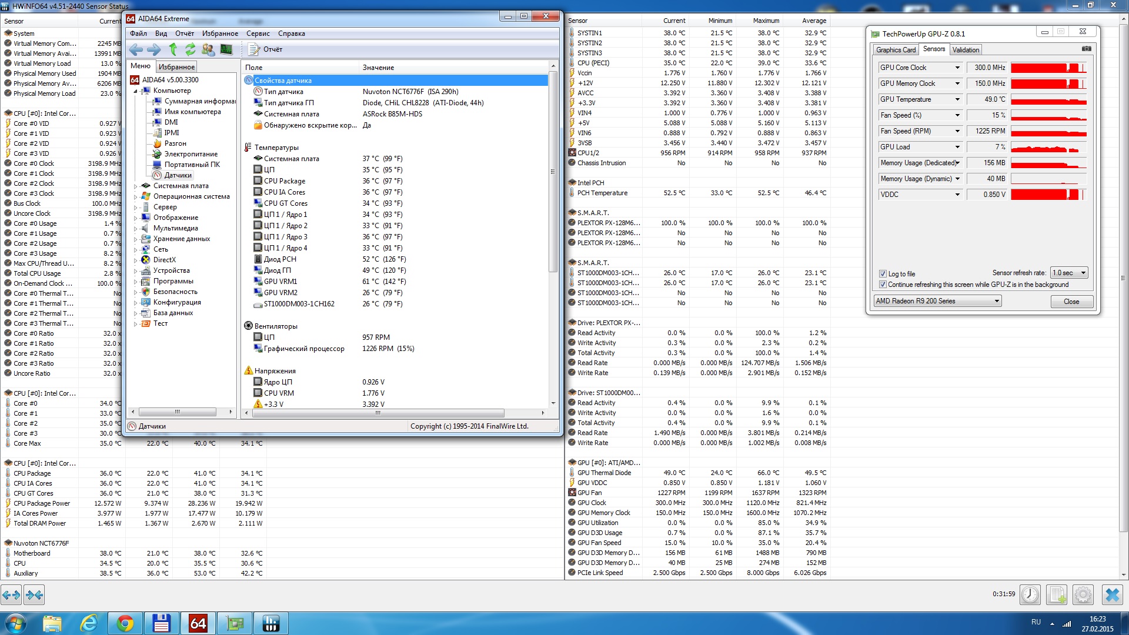Click the AIDA64 green up arrow icon
This screenshot has width=1129, height=635.
point(173,50)
